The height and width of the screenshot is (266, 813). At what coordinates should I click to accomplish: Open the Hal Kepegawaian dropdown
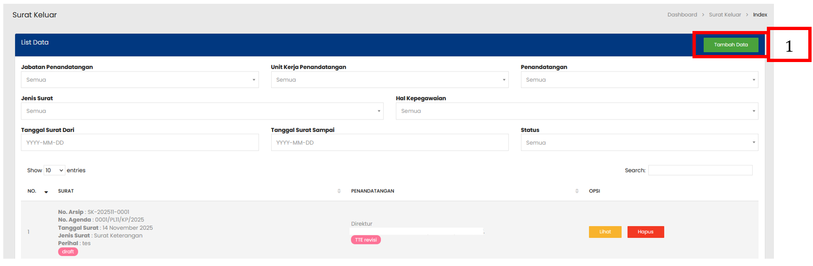point(576,111)
